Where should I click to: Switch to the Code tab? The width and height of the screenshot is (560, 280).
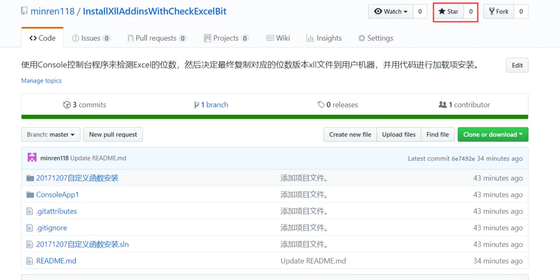42,38
